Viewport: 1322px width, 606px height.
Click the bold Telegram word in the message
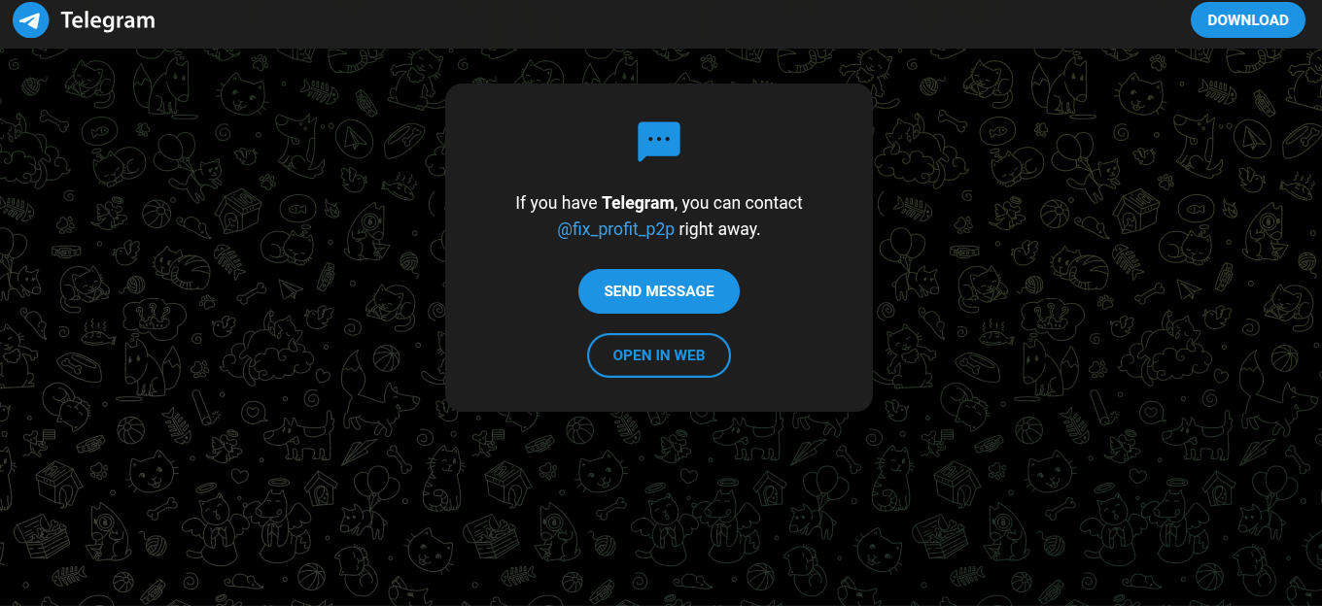click(x=638, y=203)
